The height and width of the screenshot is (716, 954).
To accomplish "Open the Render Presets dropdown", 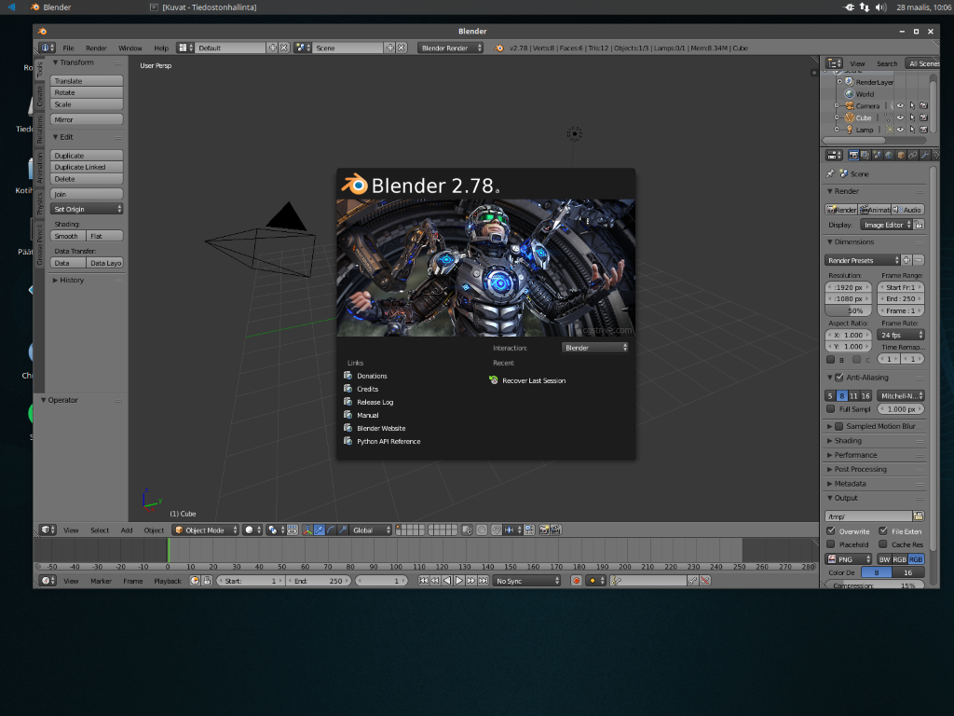I will pos(862,261).
